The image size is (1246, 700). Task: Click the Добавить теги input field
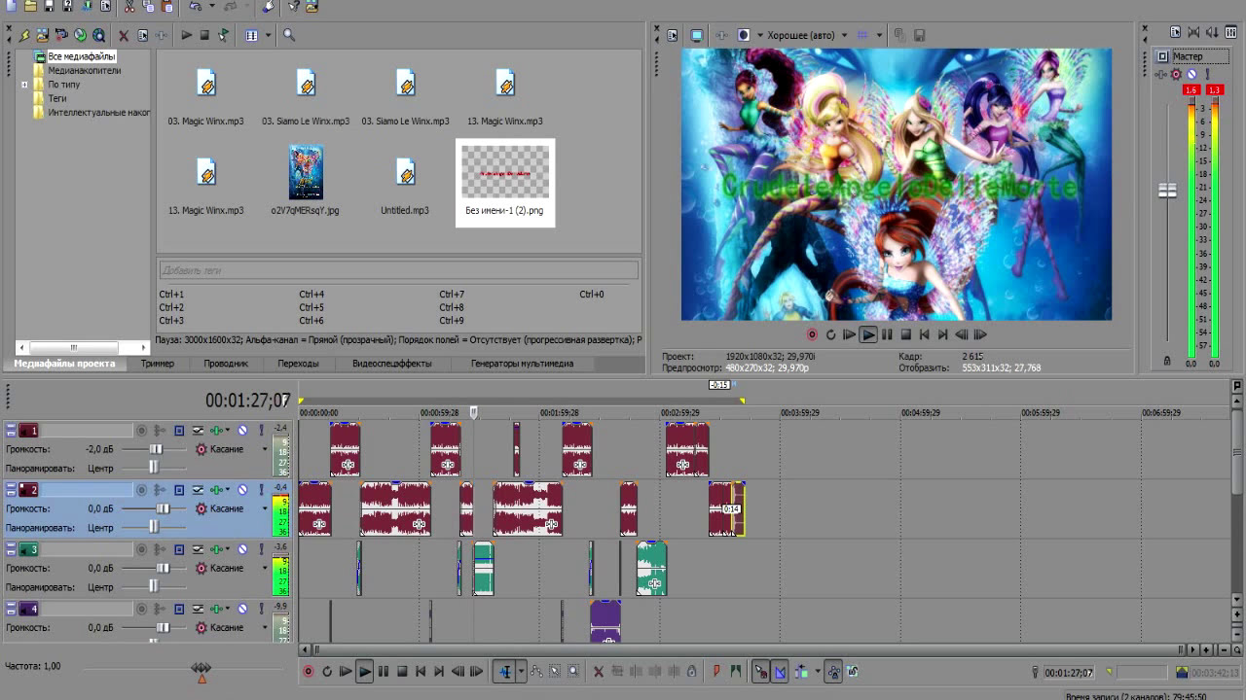(x=398, y=269)
